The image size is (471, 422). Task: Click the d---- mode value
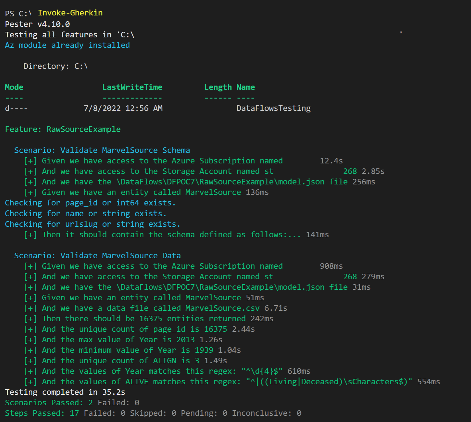click(x=16, y=108)
